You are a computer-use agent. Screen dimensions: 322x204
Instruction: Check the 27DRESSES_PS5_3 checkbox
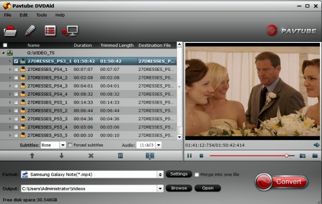[16, 119]
